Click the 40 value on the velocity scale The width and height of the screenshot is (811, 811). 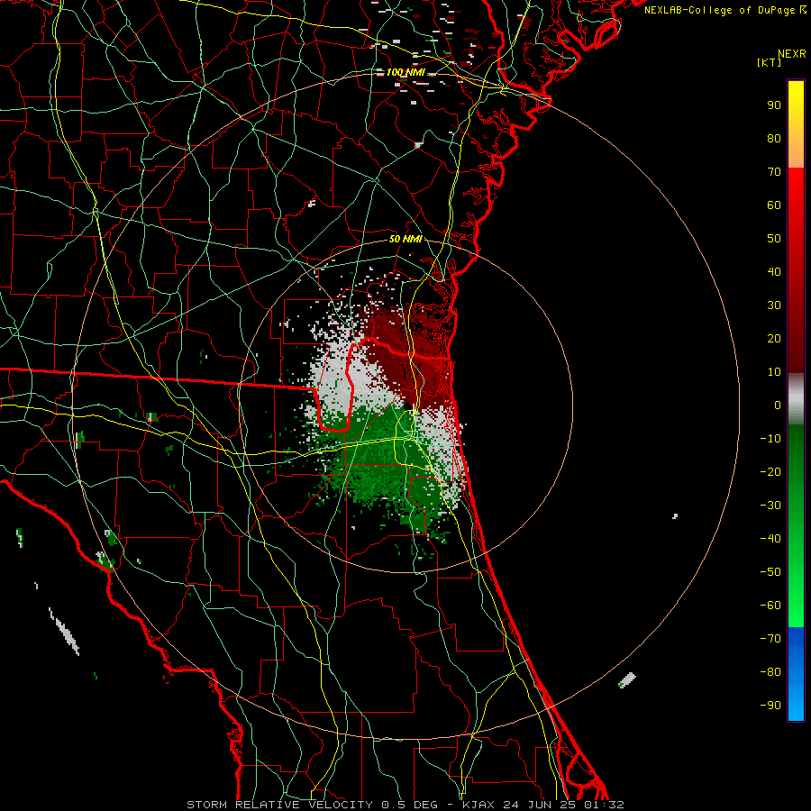(774, 271)
